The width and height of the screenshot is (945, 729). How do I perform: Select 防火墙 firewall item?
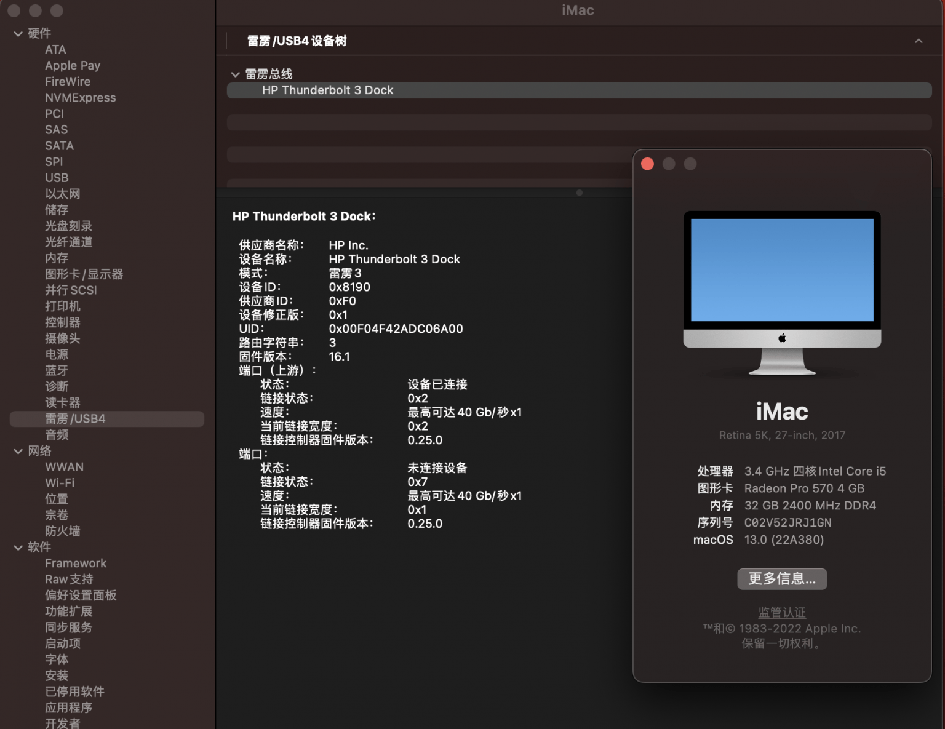62,531
